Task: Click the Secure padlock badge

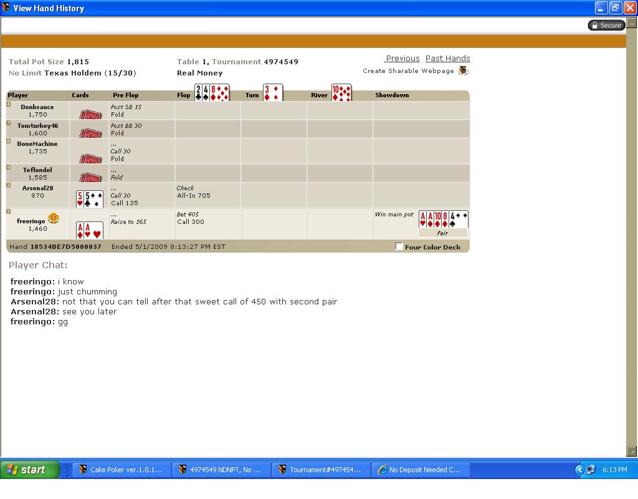Action: (606, 25)
